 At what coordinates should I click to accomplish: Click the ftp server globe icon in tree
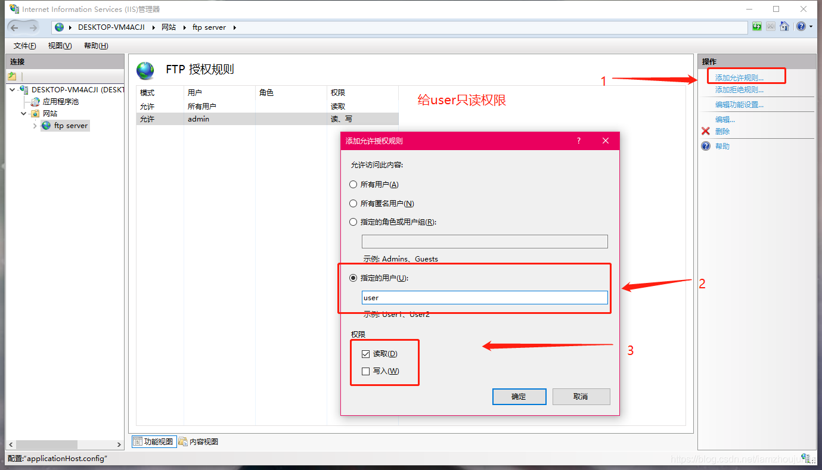[46, 126]
